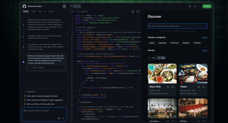228x123 pixels.
Task: Click the Discover heading in the preview
Action: click(x=154, y=17)
